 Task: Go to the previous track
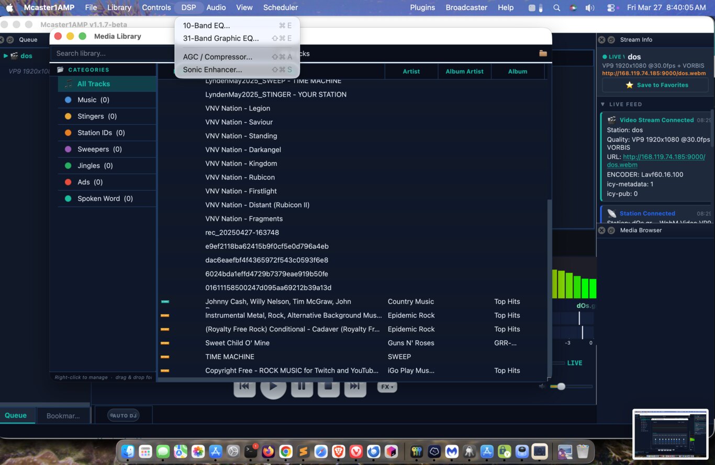[244, 387]
